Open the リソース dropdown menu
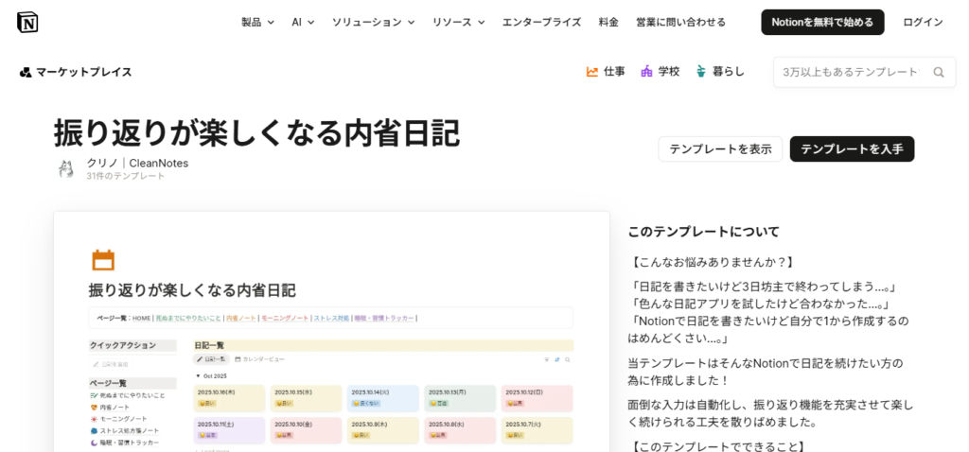The height and width of the screenshot is (452, 969). (458, 22)
